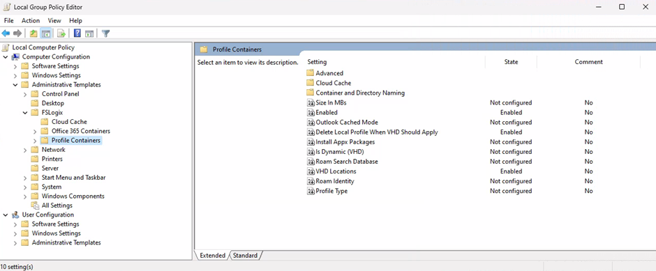The width and height of the screenshot is (656, 271).
Task: Click the Outlook Cached Mode policy icon
Action: (311, 123)
